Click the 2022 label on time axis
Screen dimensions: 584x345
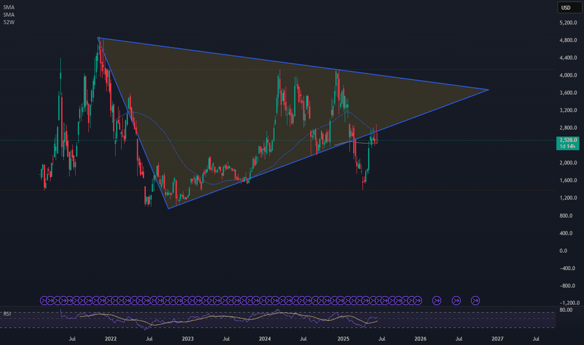pos(111,339)
